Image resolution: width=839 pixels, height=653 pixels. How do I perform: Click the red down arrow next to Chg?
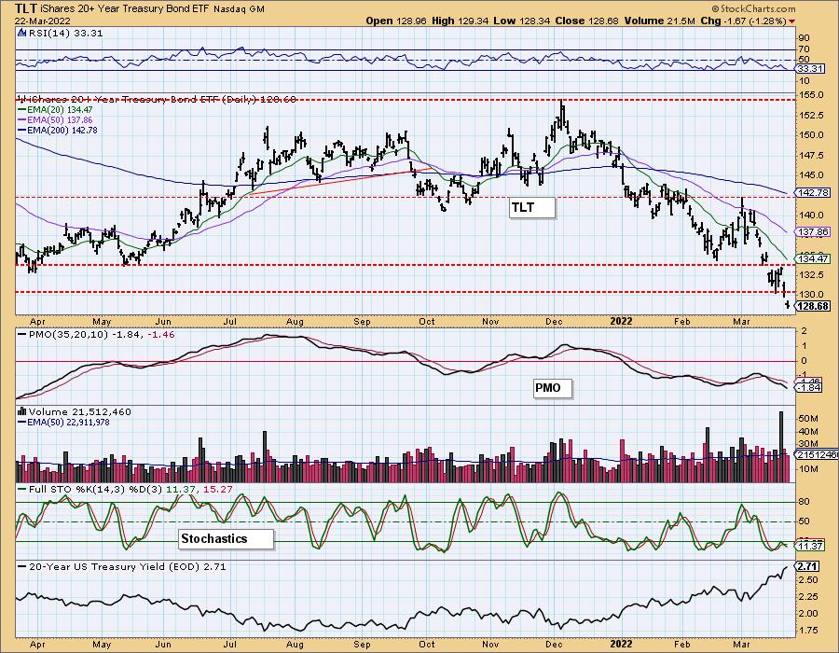pyautogui.click(x=791, y=21)
